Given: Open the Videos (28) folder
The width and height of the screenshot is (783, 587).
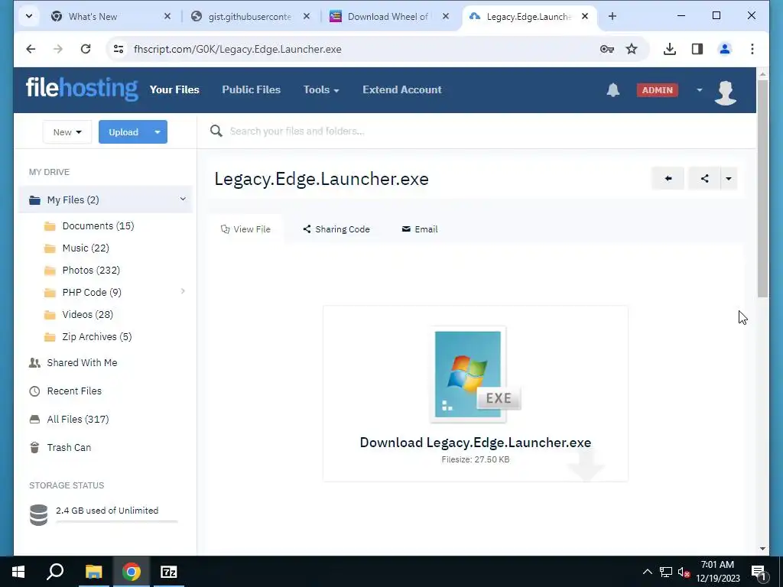Looking at the screenshot, I should point(87,314).
